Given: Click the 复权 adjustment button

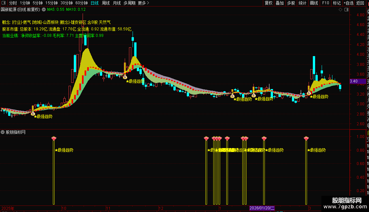Looking at the screenshot, I should 268,3.
